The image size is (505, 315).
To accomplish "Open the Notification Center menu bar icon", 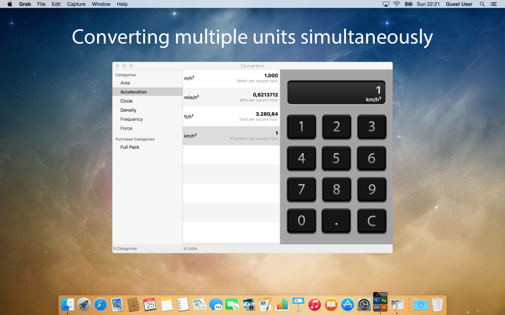I will click(494, 4).
